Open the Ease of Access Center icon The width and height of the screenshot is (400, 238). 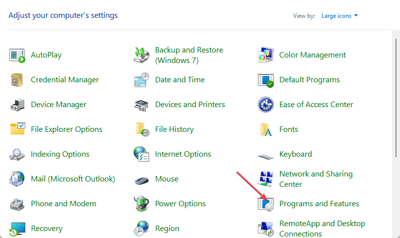tap(266, 105)
